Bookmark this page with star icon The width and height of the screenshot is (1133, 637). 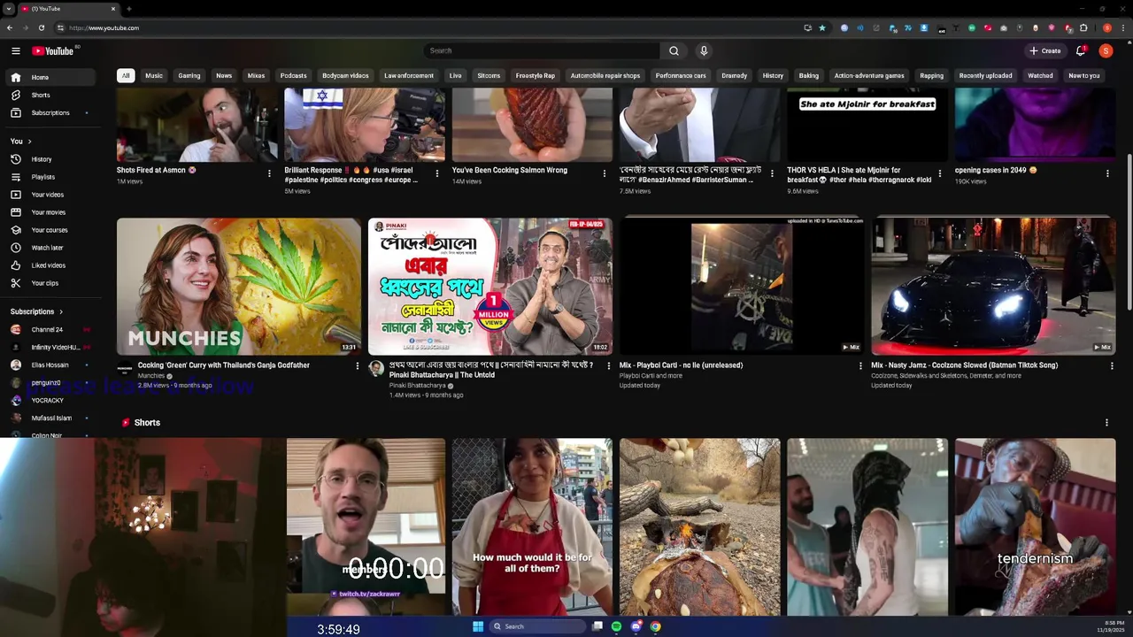point(822,27)
